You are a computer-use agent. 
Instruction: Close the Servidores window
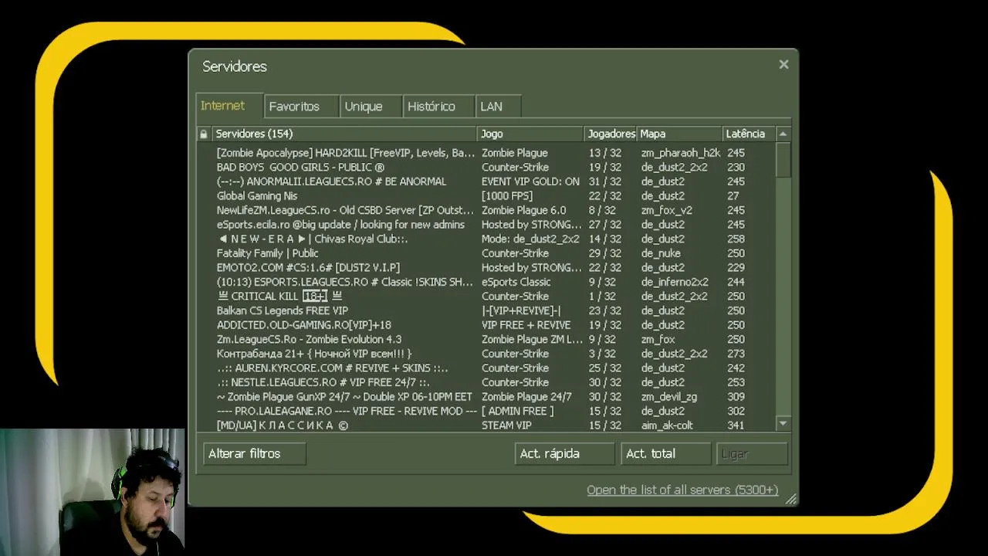coord(783,65)
